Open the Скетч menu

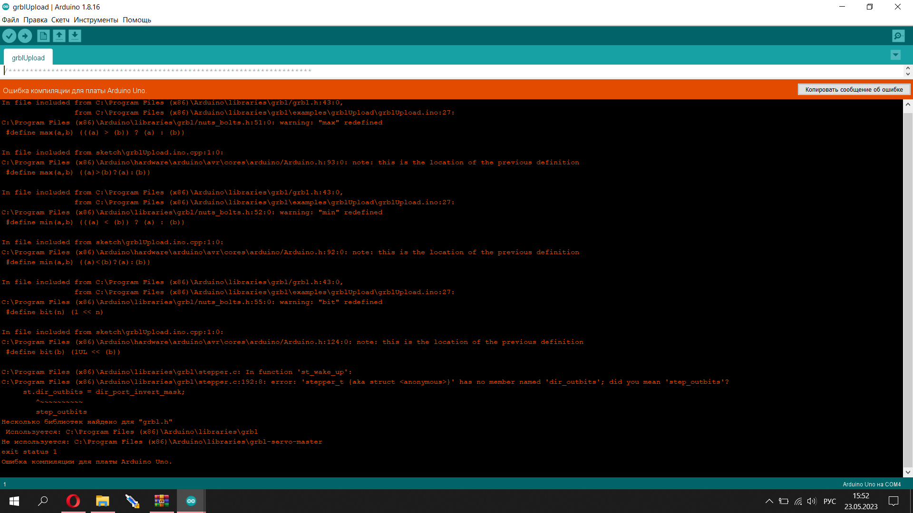[x=60, y=20]
